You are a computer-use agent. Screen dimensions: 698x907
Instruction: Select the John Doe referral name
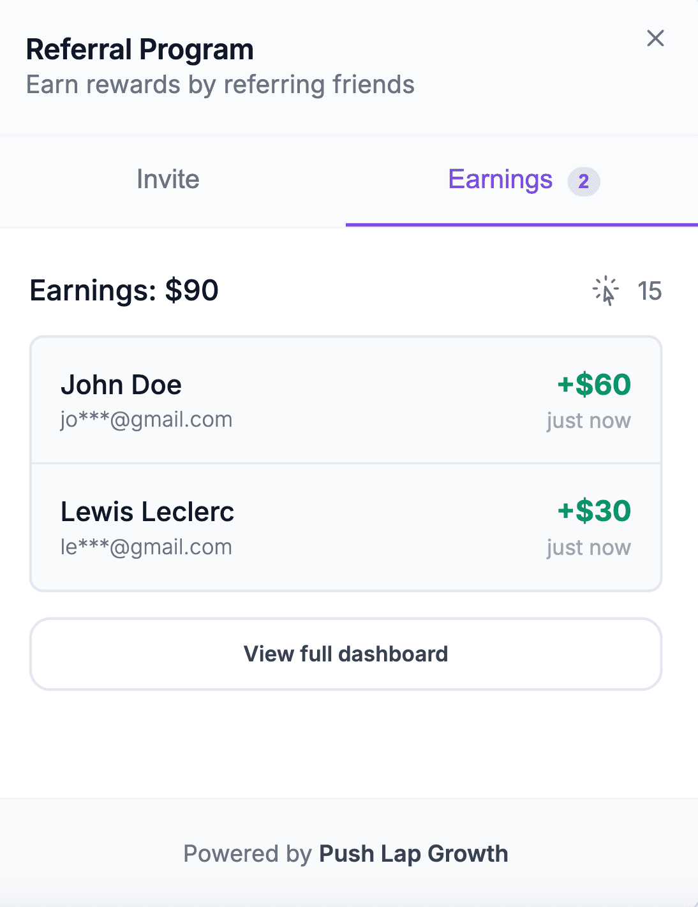[x=121, y=385]
